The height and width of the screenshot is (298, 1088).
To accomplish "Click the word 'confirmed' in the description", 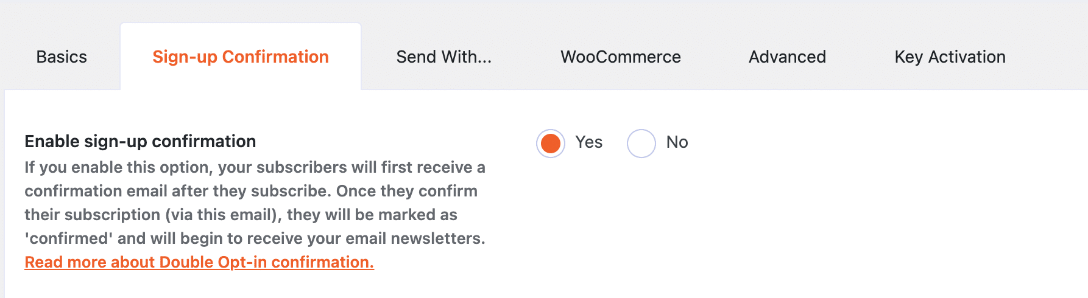I will click(68, 238).
